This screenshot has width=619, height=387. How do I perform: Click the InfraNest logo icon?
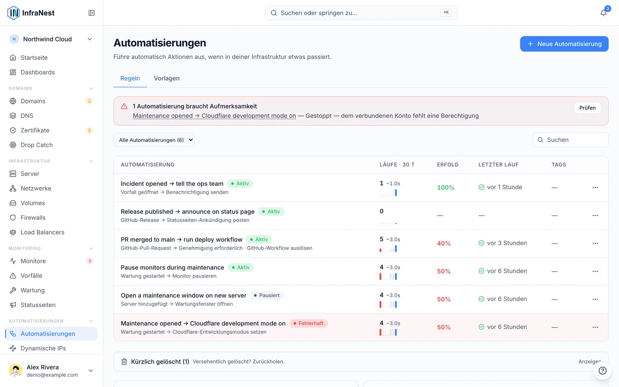[14, 13]
